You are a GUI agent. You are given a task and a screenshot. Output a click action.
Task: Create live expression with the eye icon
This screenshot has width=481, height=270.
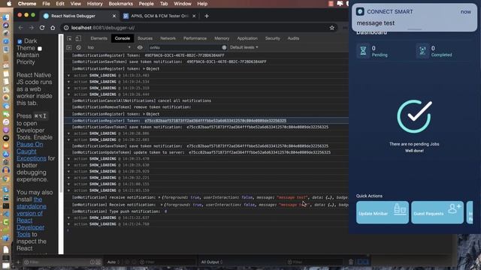tap(140, 47)
